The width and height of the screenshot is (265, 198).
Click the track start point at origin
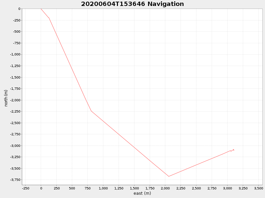tap(41, 9)
